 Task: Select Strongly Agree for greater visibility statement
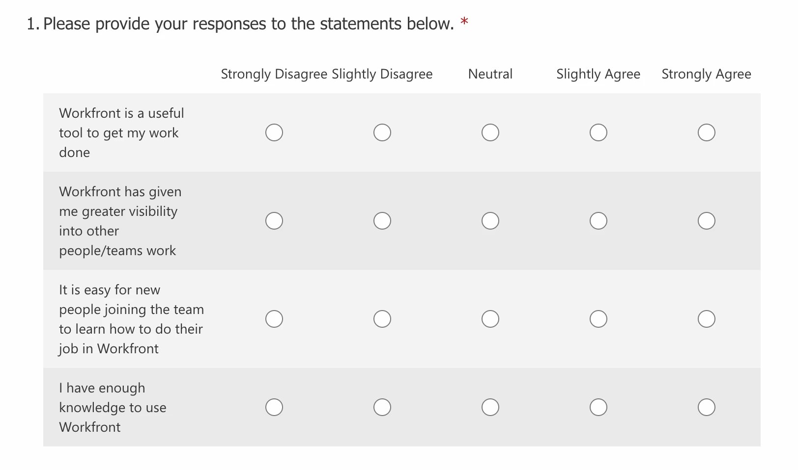[x=707, y=221]
